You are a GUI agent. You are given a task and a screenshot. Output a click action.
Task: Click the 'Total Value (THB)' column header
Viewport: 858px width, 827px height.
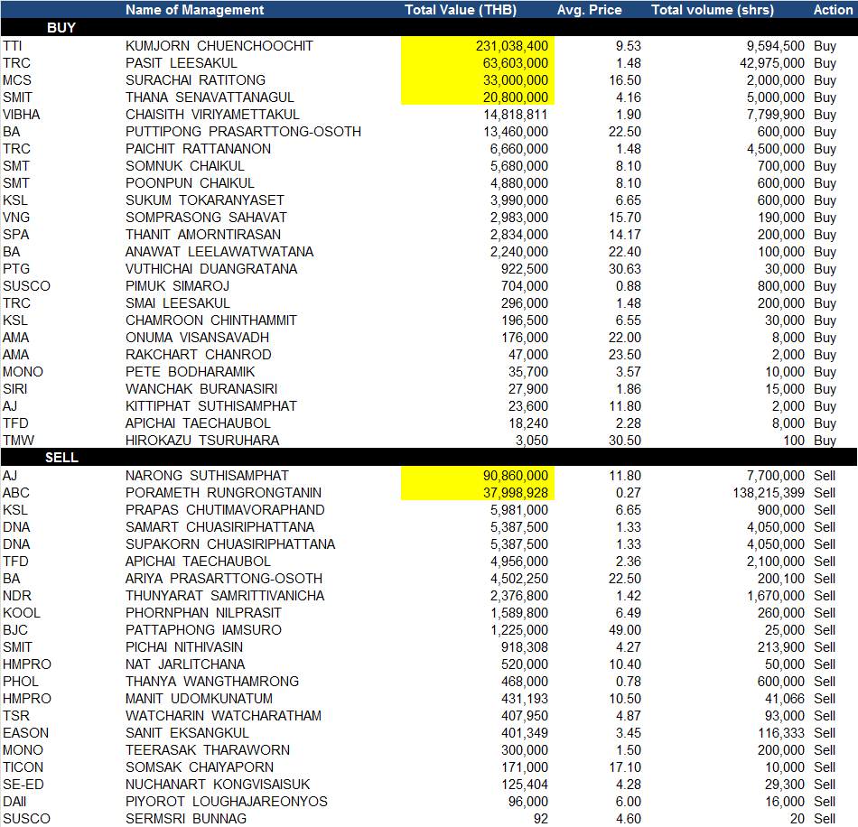461,10
